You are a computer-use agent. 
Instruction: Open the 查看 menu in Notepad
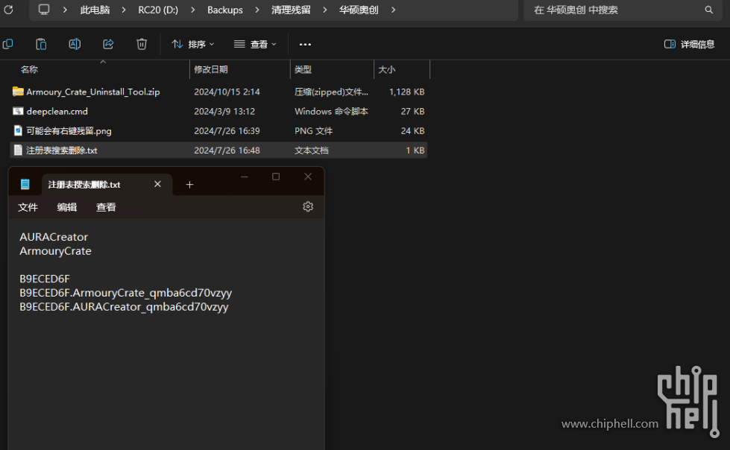coord(106,207)
